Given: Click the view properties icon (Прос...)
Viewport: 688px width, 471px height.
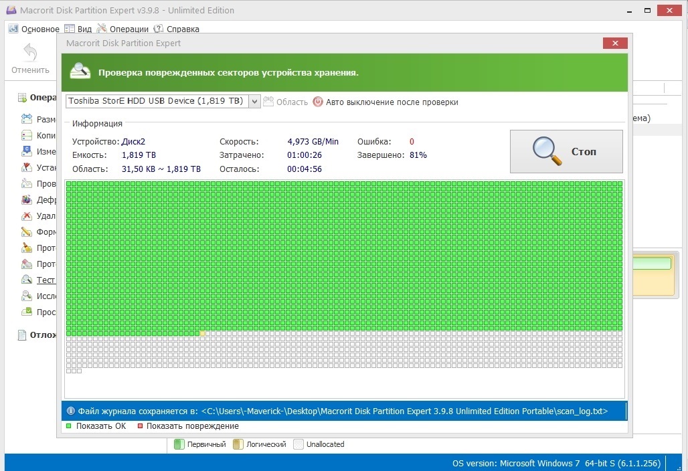Looking at the screenshot, I should [27, 312].
